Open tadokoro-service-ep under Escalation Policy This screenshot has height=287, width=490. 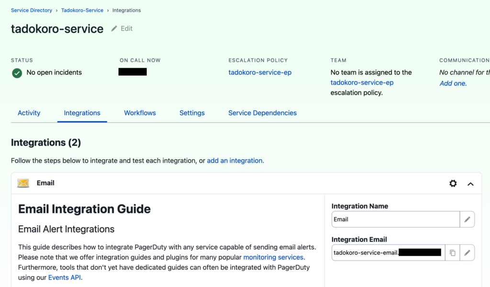coord(260,72)
